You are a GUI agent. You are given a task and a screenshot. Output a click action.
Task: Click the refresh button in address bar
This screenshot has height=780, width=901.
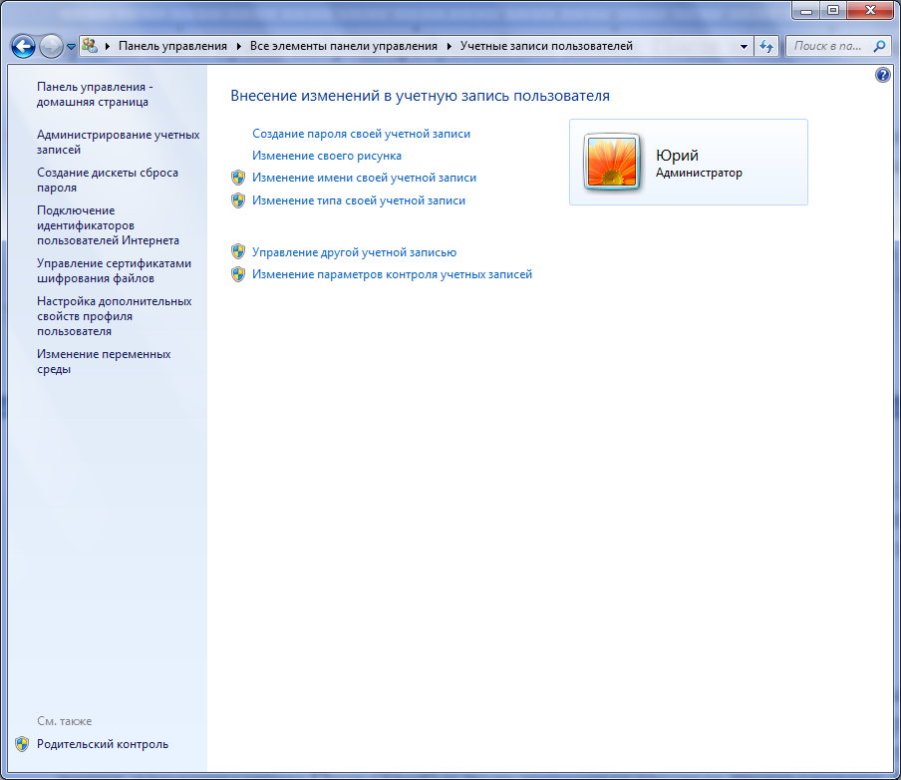(x=766, y=46)
